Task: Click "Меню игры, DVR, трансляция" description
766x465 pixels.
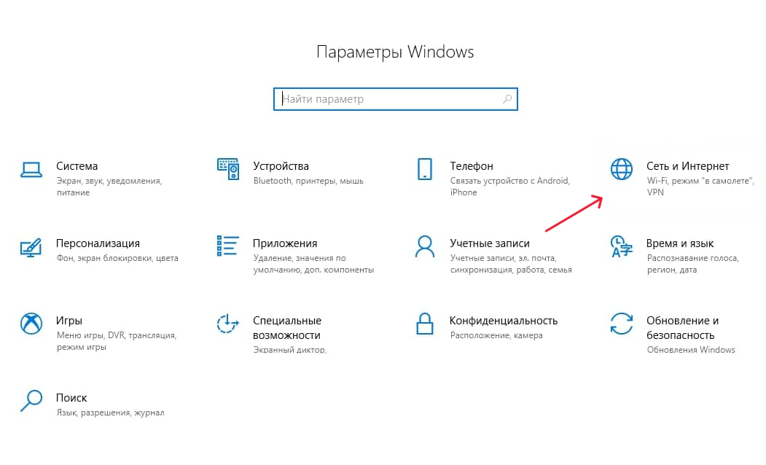Action: pos(117,341)
